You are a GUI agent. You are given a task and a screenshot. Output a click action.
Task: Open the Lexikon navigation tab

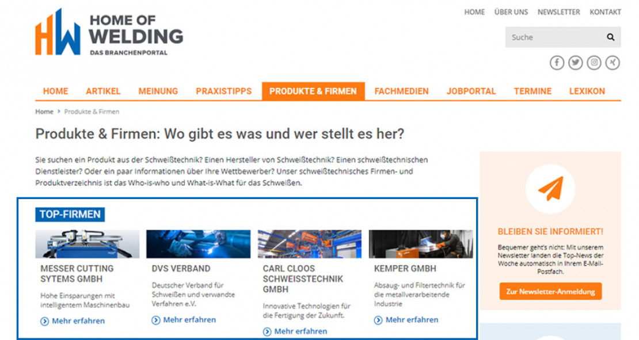[587, 91]
